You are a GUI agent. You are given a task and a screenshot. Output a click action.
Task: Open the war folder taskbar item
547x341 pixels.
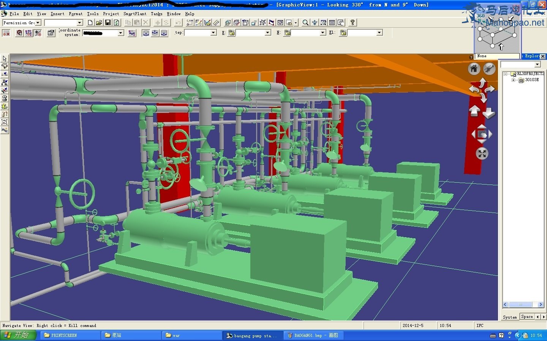point(192,335)
